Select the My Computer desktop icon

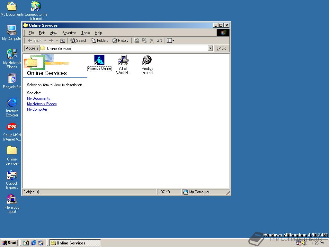pos(12,32)
